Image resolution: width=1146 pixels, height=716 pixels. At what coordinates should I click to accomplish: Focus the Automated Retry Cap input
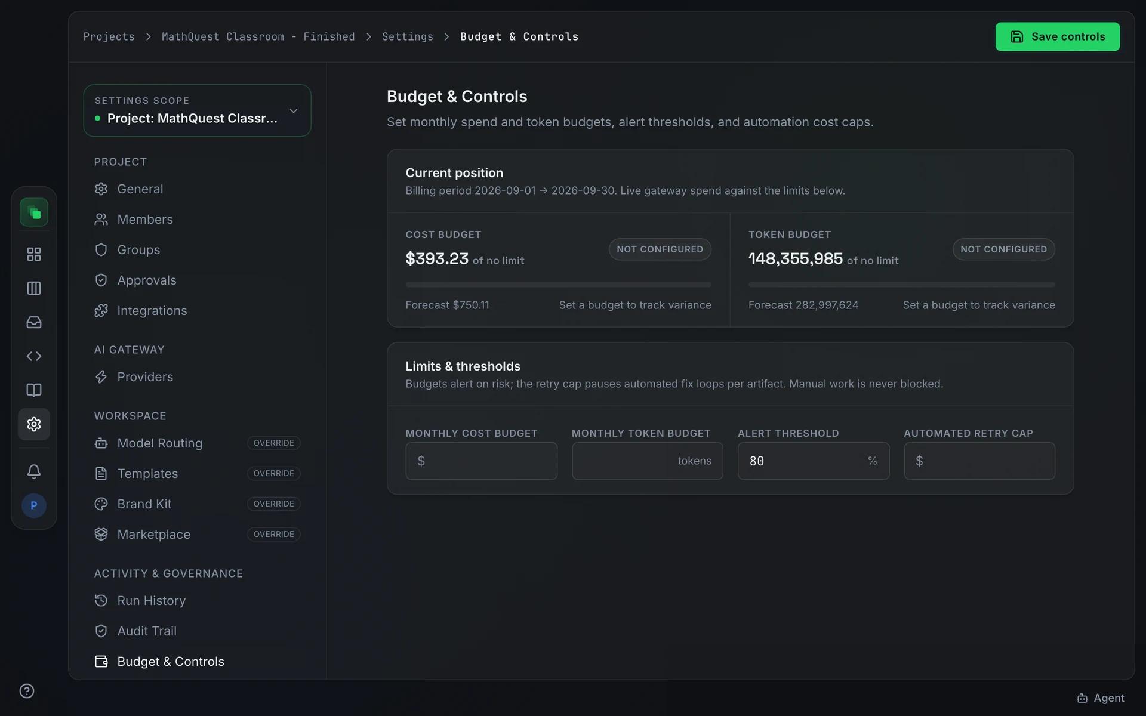(x=979, y=461)
